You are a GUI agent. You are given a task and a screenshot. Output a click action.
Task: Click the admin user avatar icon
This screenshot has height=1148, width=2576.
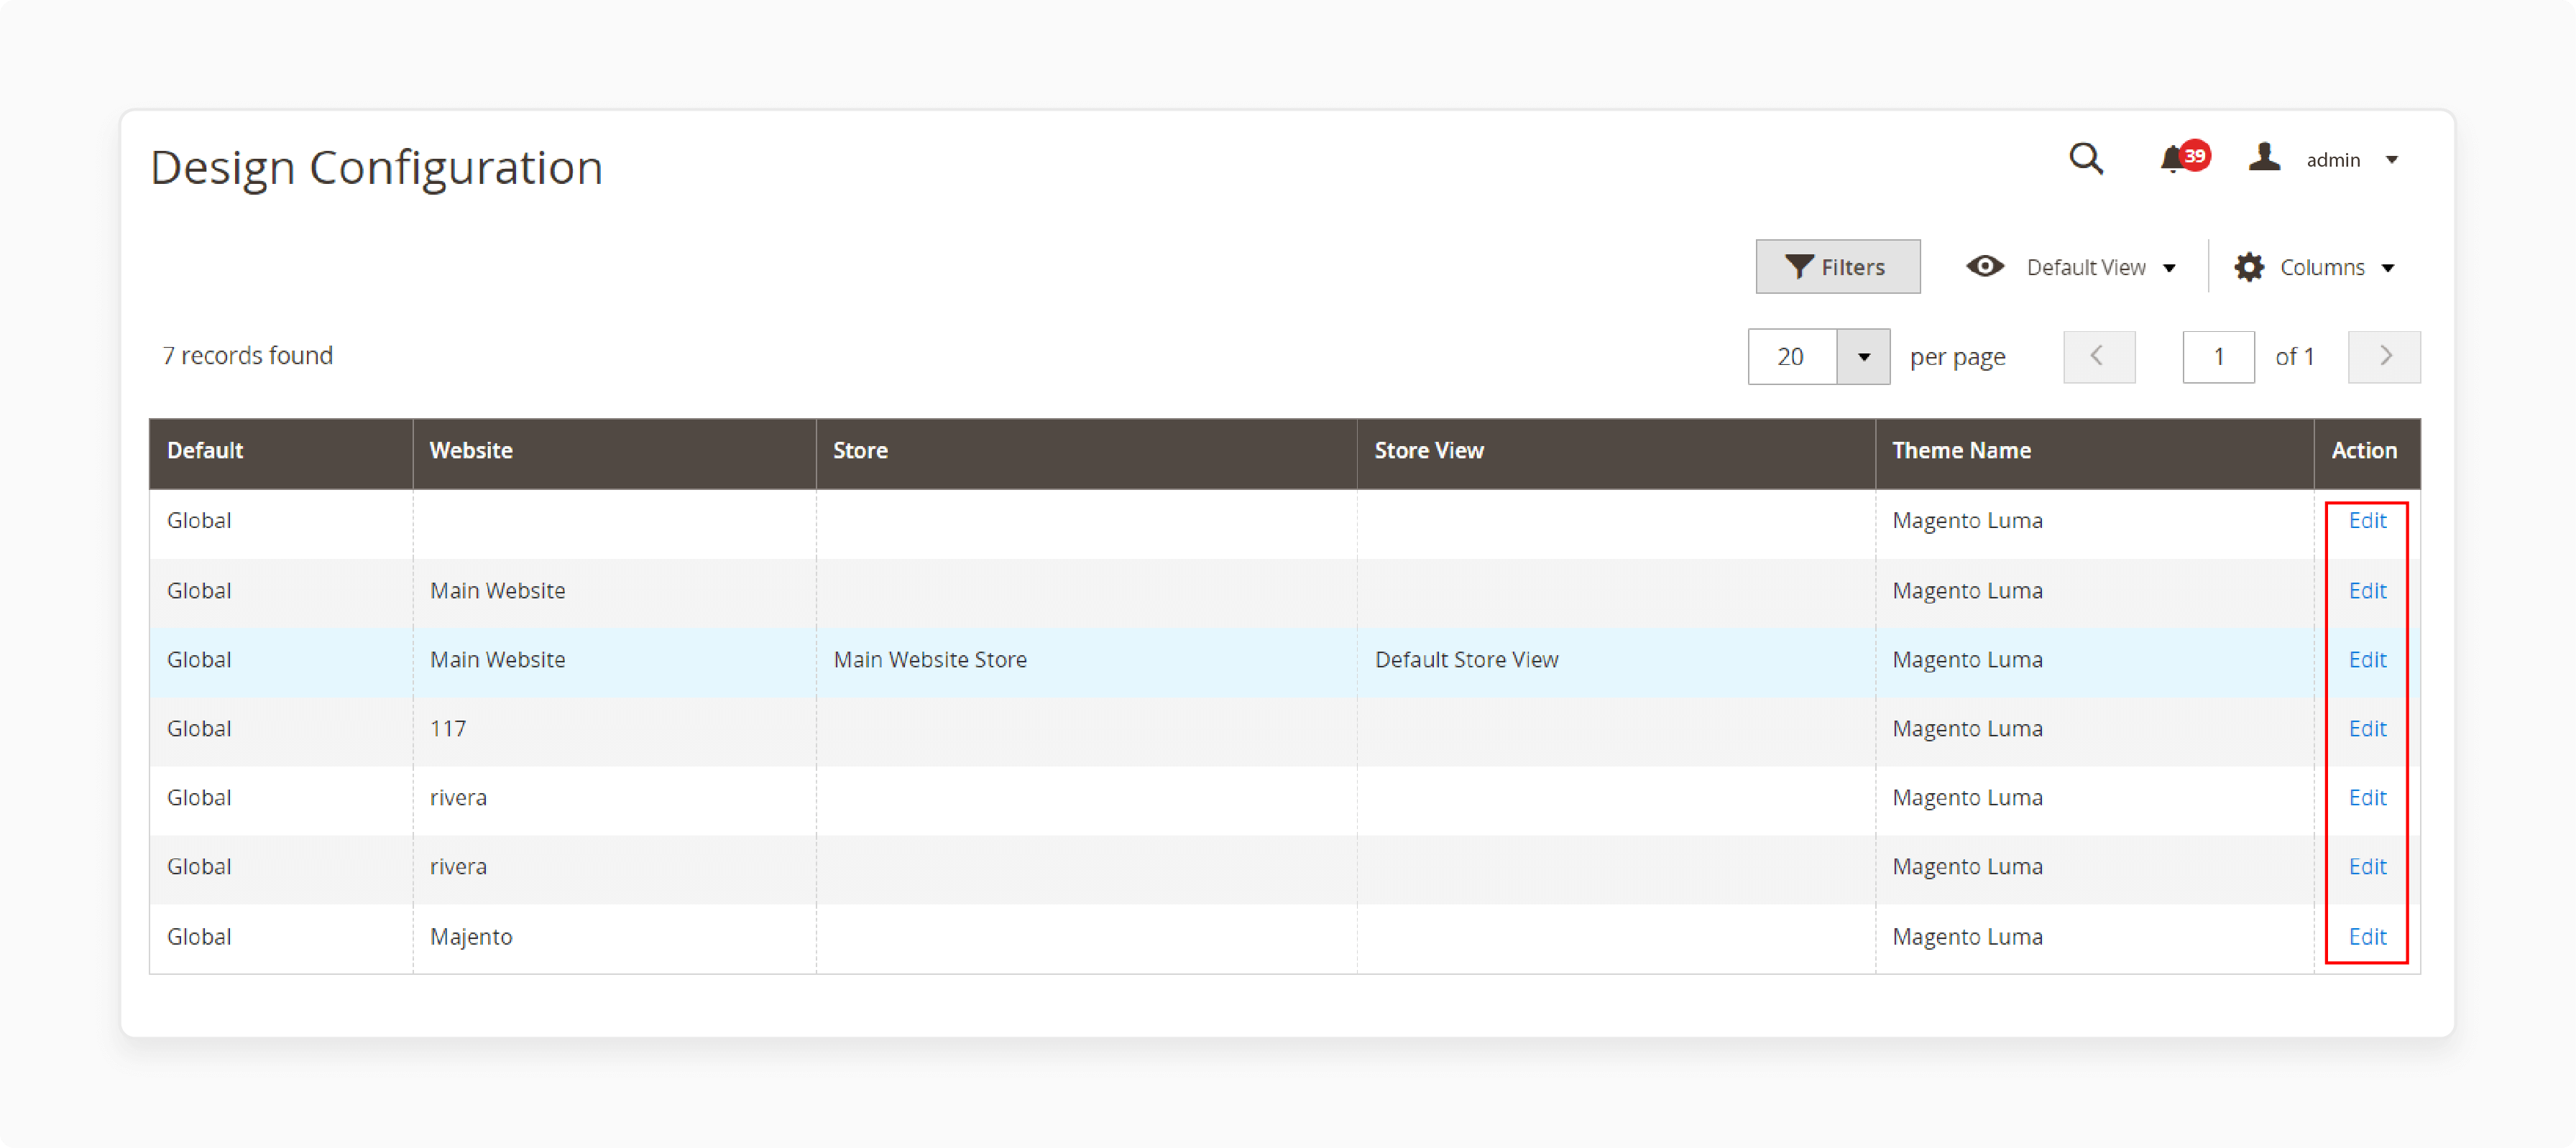click(x=2264, y=158)
